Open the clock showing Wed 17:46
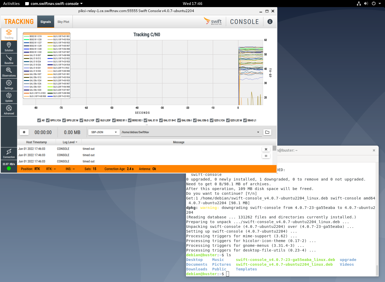Screen dimensions: 385x282 click(192, 3)
